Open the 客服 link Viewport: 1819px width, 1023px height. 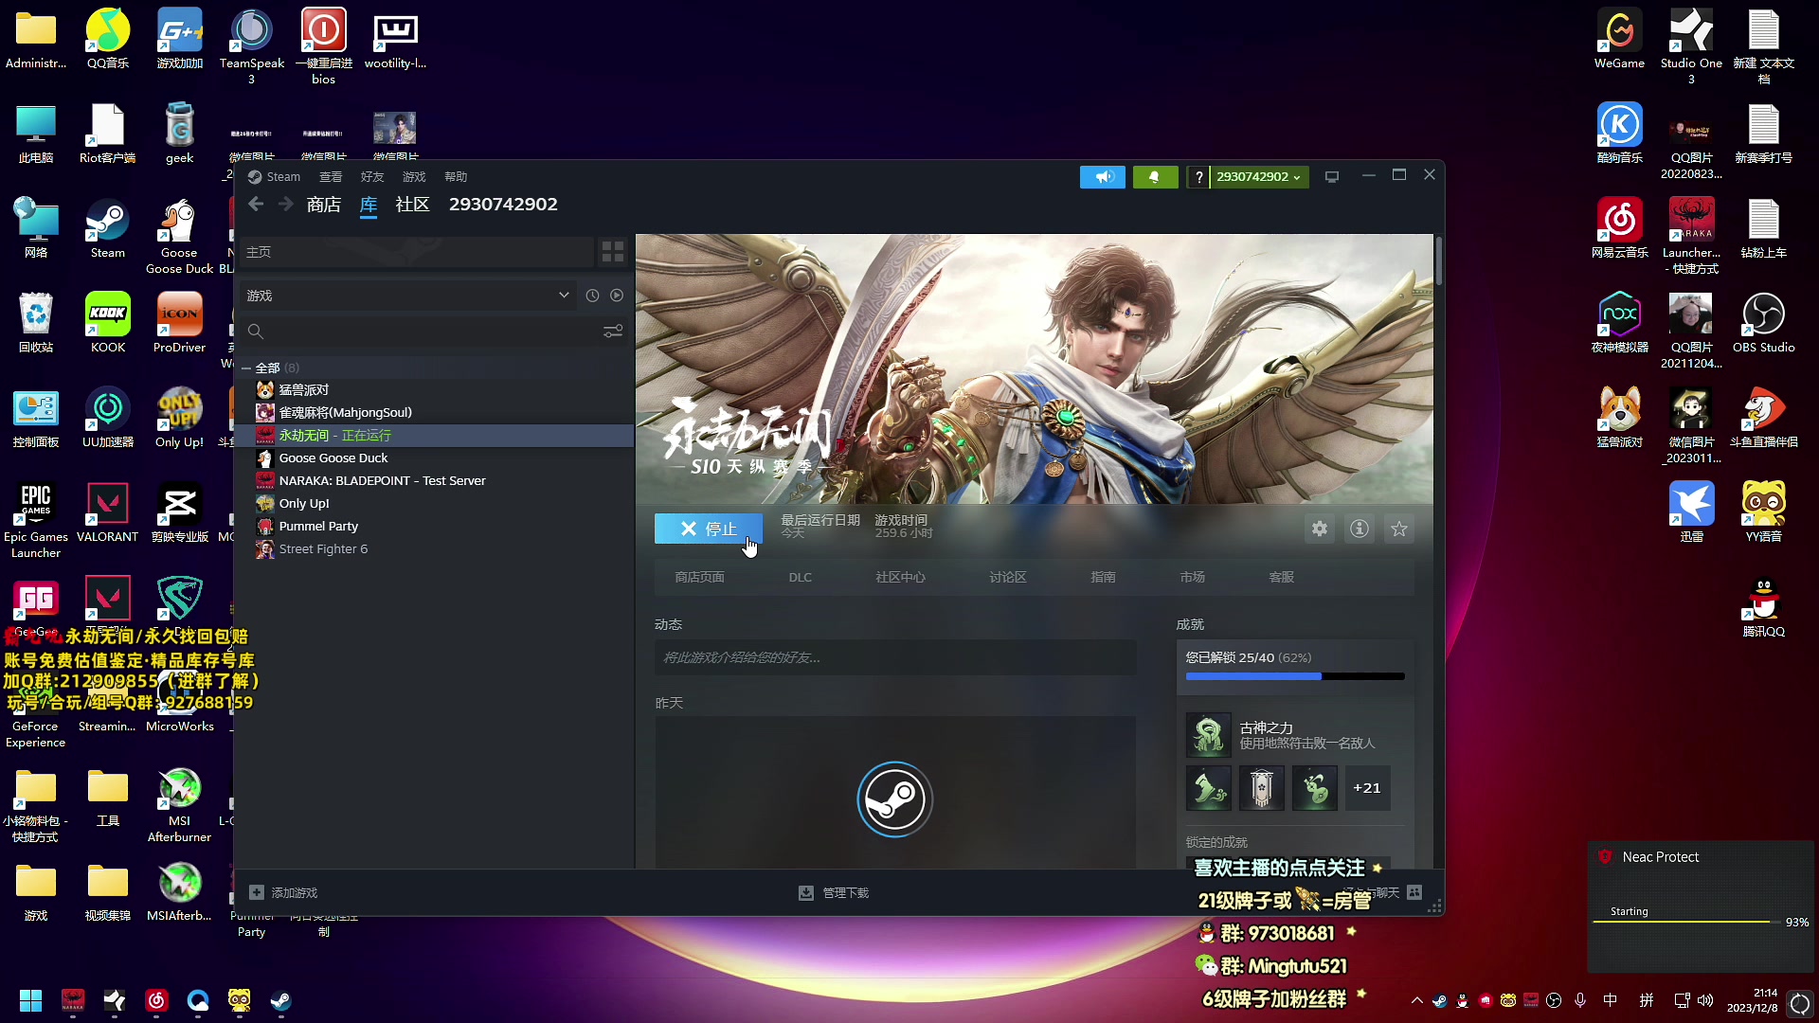(1282, 577)
